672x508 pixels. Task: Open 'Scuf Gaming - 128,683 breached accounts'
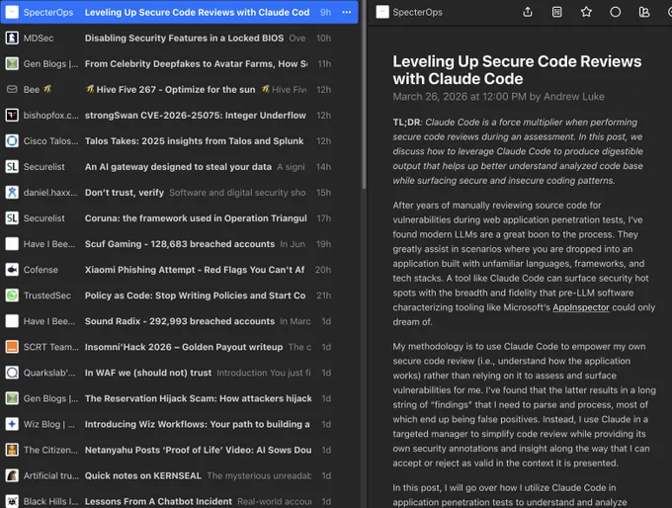click(180, 243)
